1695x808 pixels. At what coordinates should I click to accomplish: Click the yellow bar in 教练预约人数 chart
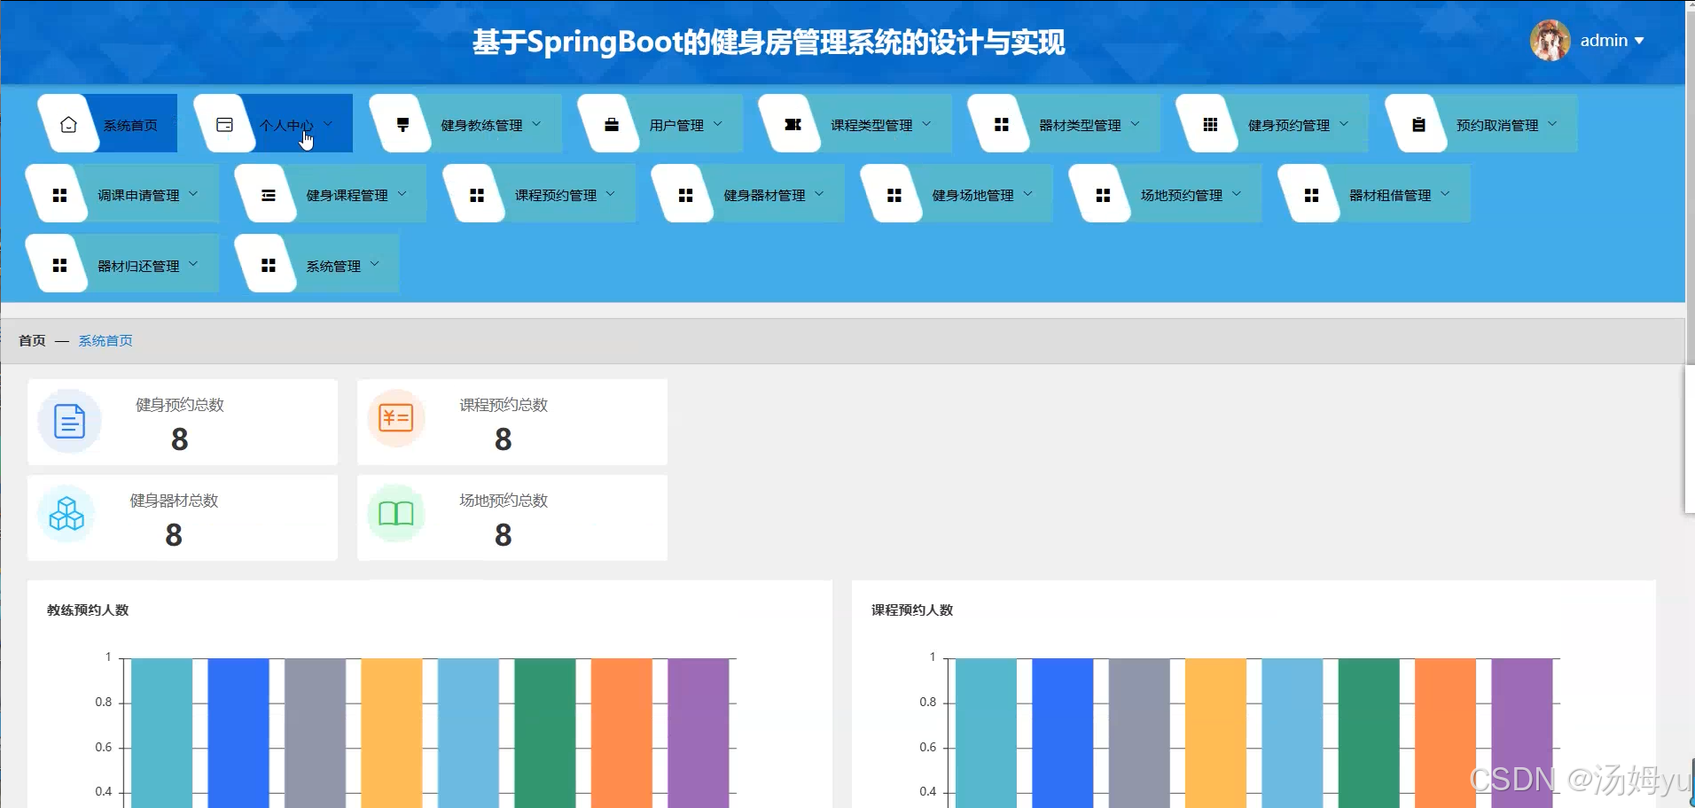(x=392, y=733)
